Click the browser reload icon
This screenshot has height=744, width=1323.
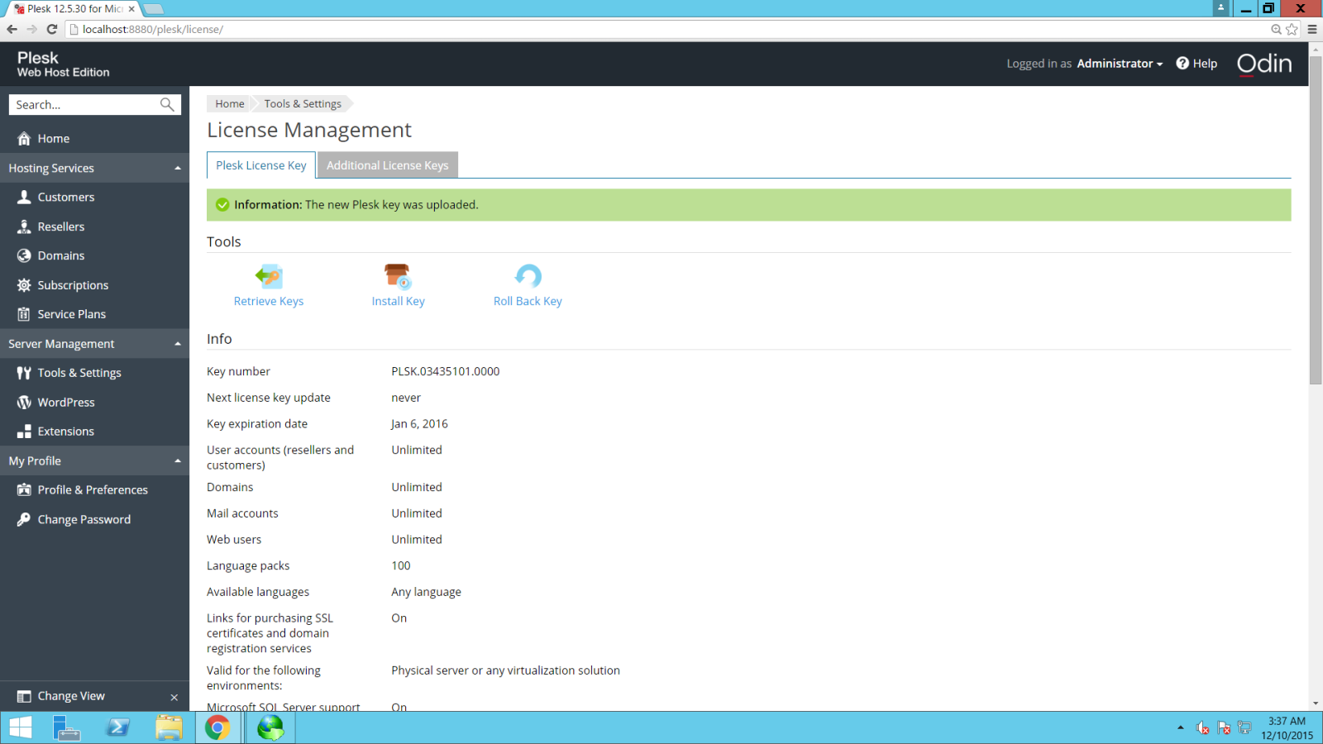(52, 29)
